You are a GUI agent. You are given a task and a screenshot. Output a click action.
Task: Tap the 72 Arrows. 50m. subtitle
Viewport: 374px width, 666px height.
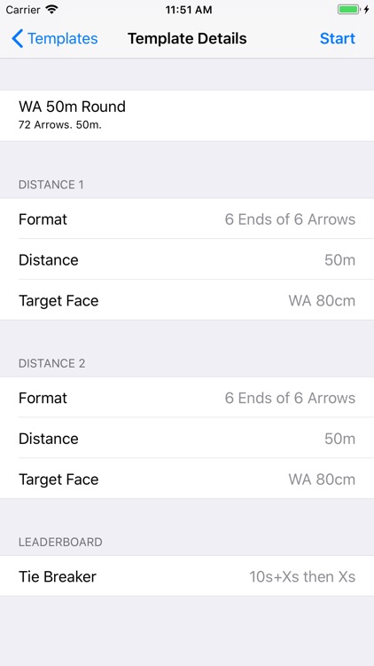[59, 125]
